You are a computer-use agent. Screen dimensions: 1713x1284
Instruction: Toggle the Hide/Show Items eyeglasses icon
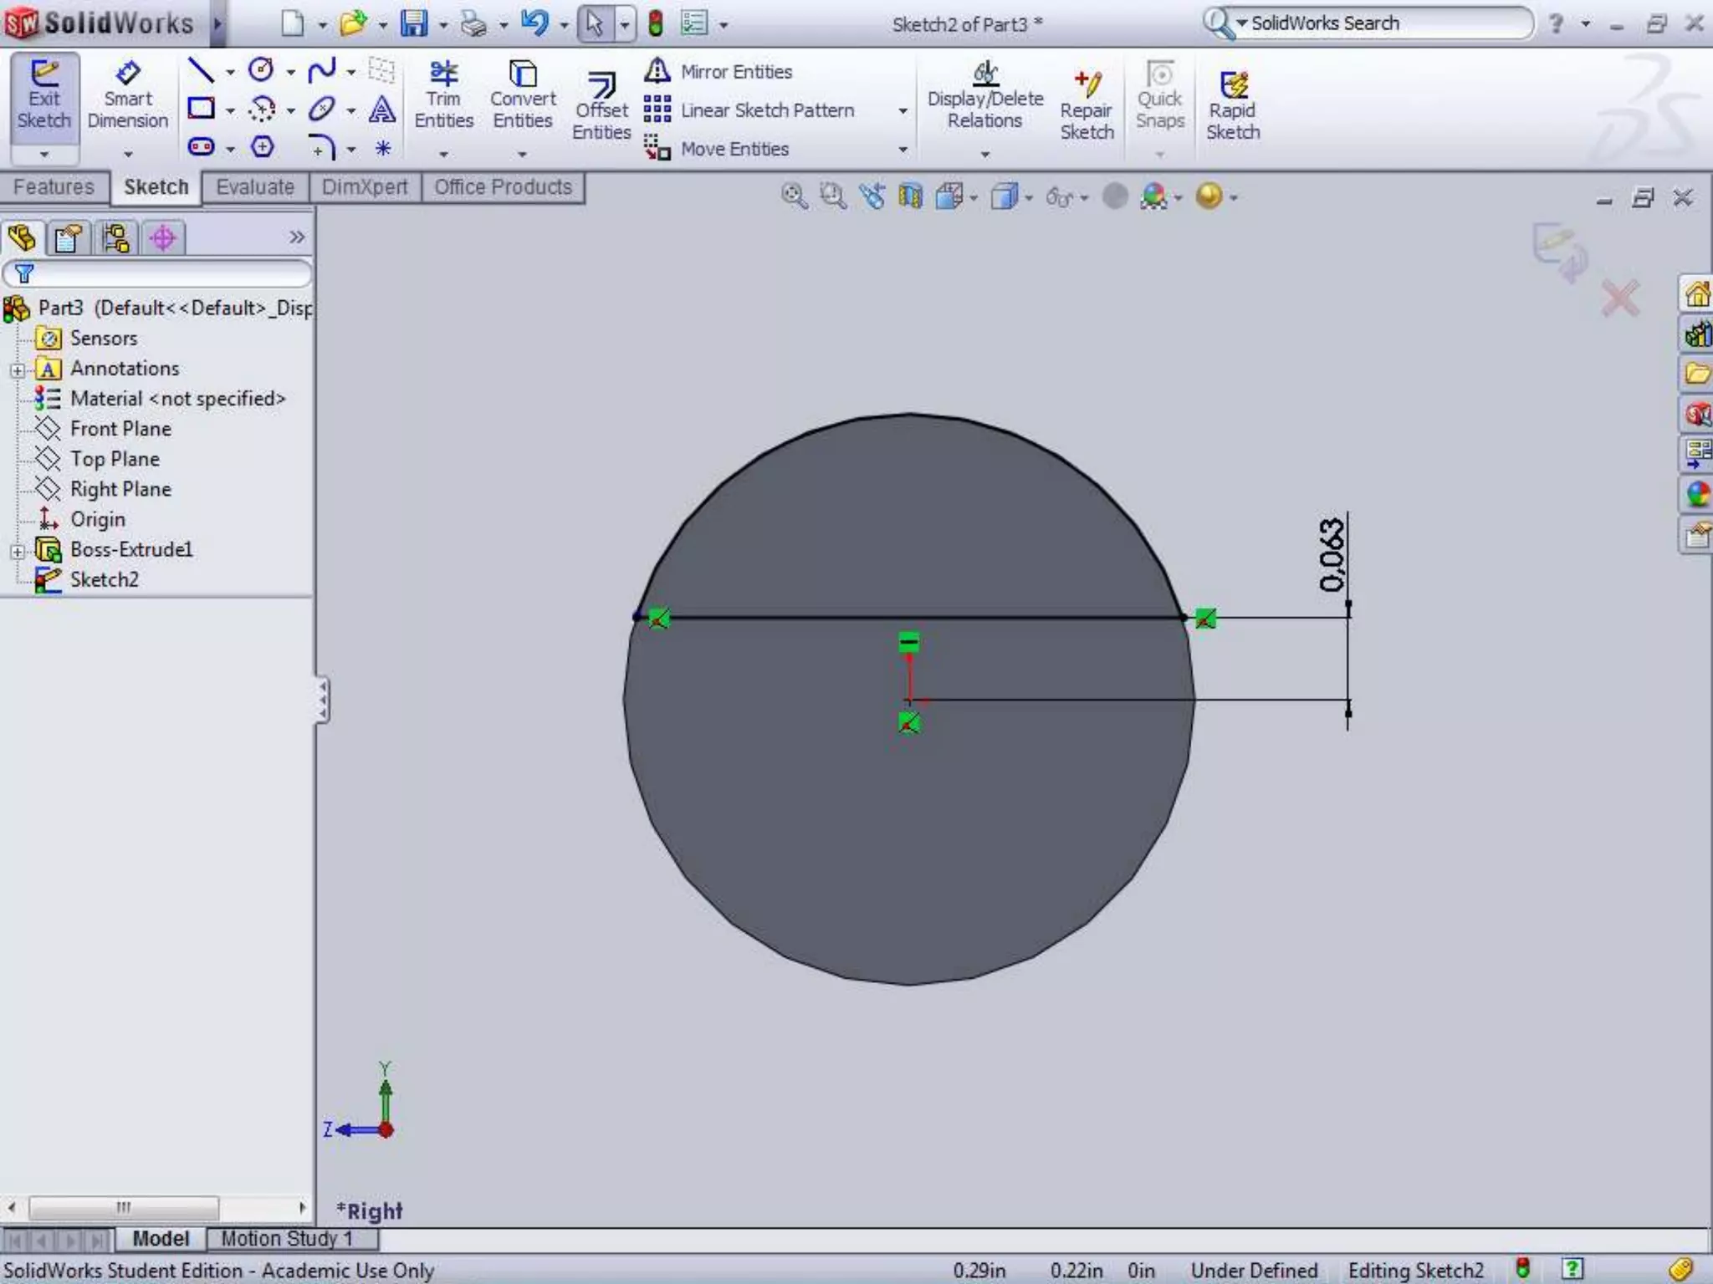click(1060, 197)
